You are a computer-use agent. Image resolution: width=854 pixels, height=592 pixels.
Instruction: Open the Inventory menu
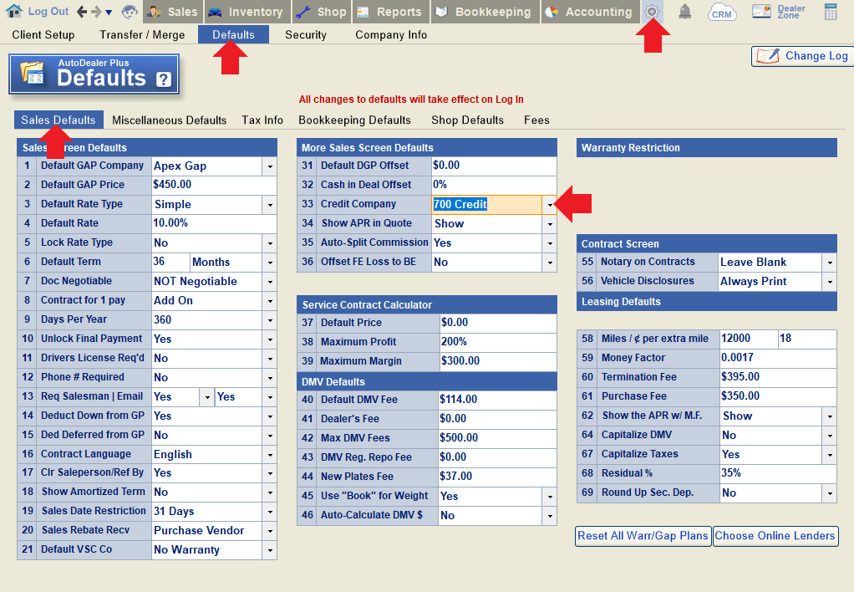click(x=247, y=12)
